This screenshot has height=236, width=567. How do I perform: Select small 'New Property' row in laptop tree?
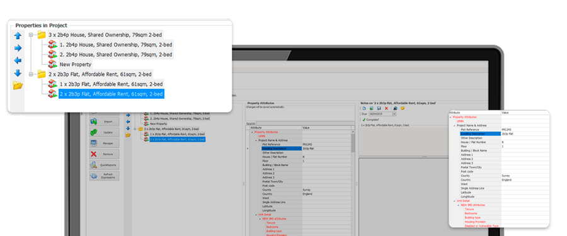point(158,123)
